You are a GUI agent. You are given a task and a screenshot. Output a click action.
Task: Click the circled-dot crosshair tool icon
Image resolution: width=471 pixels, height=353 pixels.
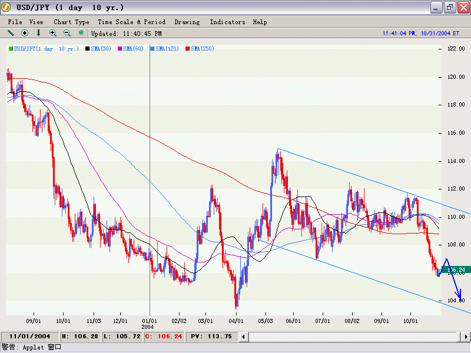25,33
